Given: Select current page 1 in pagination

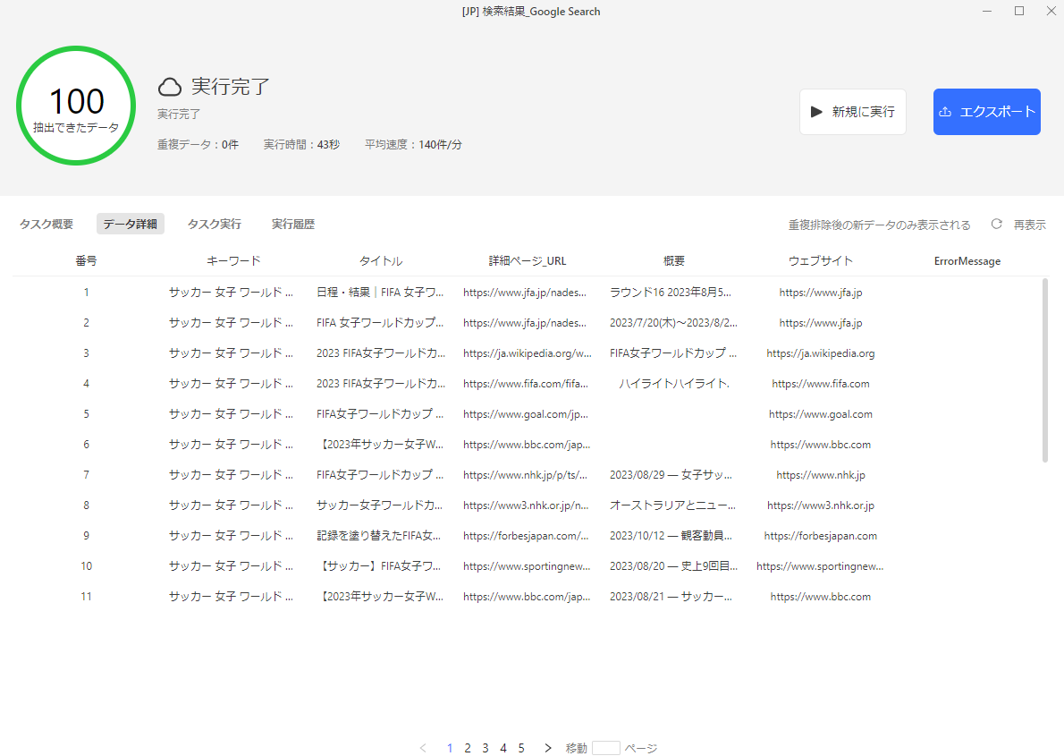Looking at the screenshot, I should click(x=449, y=748).
